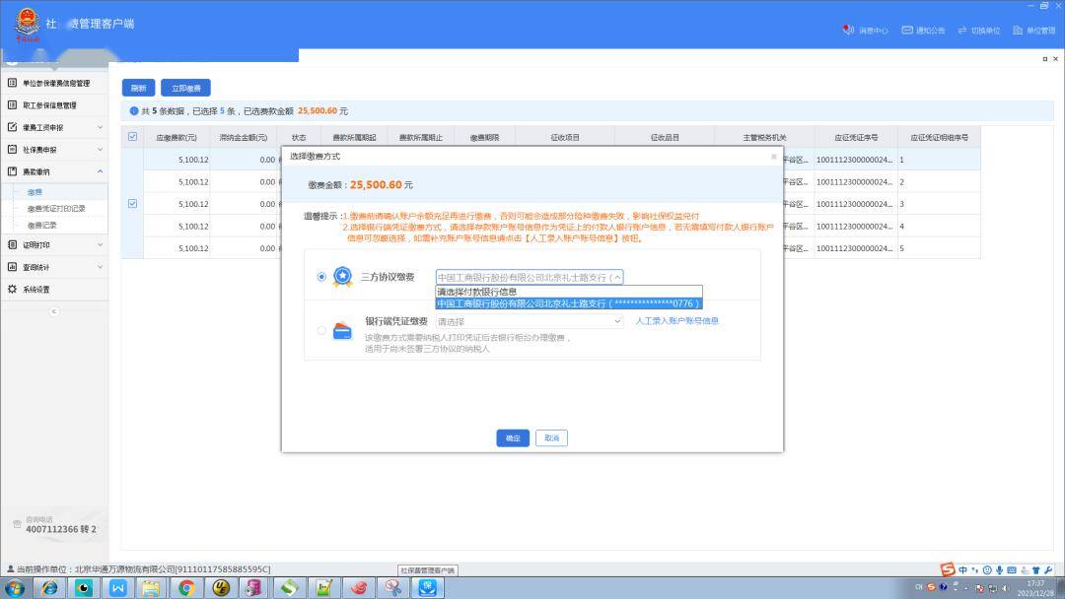Open the 通知公告 notice icon
Screen dimensions: 1065x599
[907, 30]
